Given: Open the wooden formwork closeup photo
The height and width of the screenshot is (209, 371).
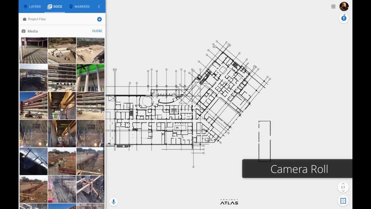Looking at the screenshot, I should (x=90, y=189).
